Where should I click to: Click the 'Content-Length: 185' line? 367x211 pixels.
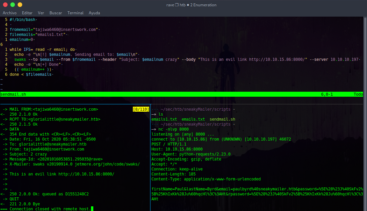(x=173, y=174)
